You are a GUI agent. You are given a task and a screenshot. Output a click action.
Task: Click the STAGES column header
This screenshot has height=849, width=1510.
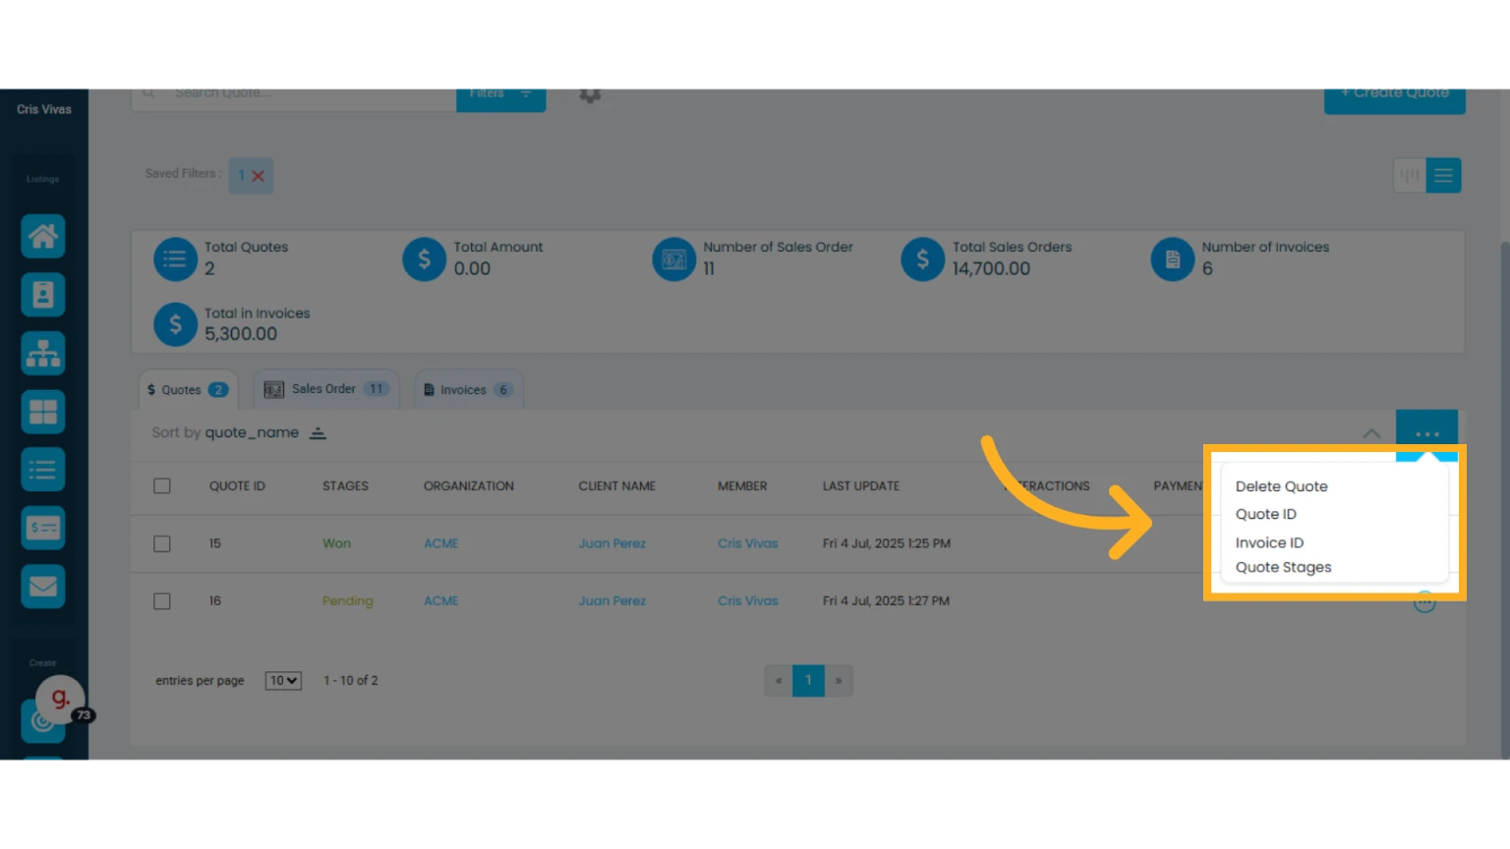pos(345,486)
